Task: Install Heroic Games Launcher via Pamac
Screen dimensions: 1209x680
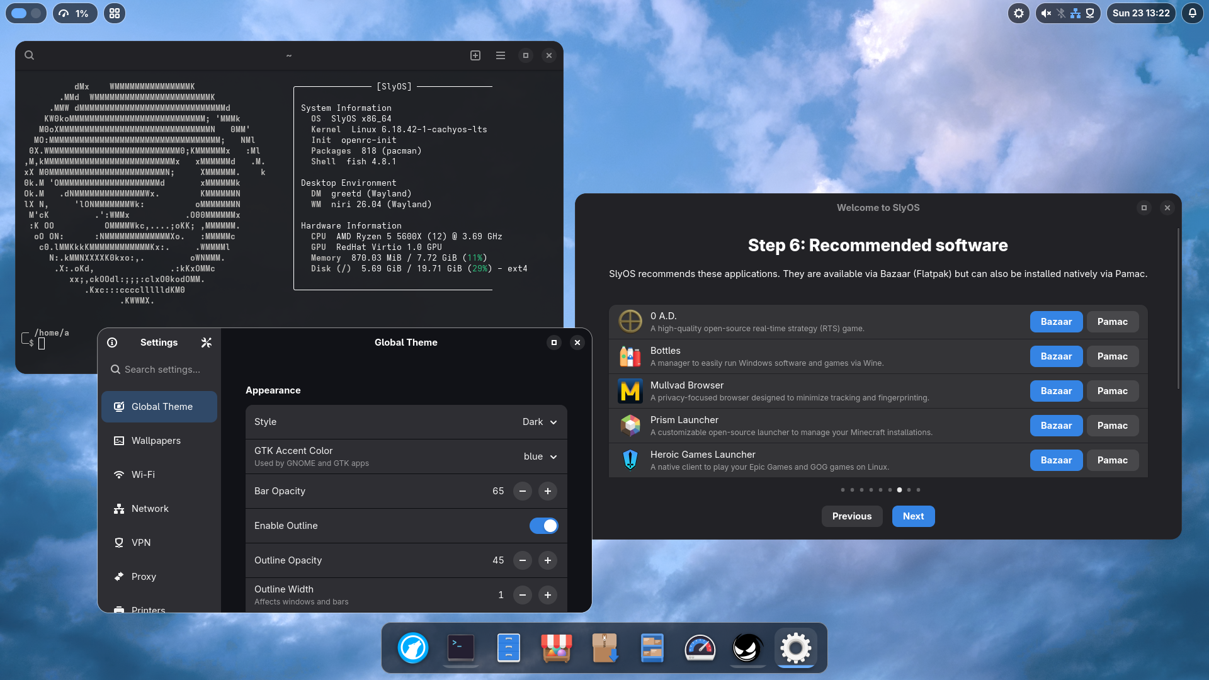Action: click(x=1113, y=460)
